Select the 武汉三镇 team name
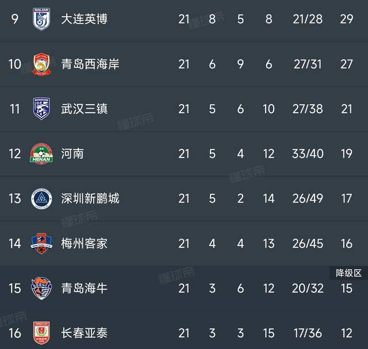Viewport: 368px width, 349px height. tap(84, 109)
